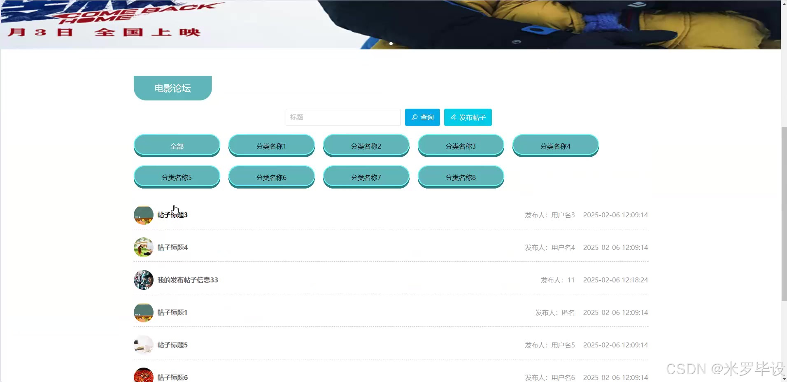Focus the 标题 search input field

pyautogui.click(x=343, y=117)
